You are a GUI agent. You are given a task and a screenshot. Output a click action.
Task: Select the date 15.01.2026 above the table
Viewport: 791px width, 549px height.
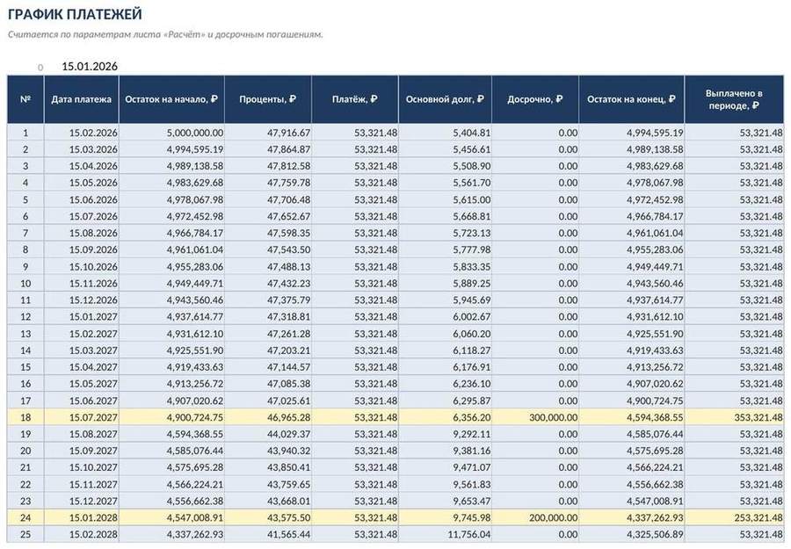90,66
